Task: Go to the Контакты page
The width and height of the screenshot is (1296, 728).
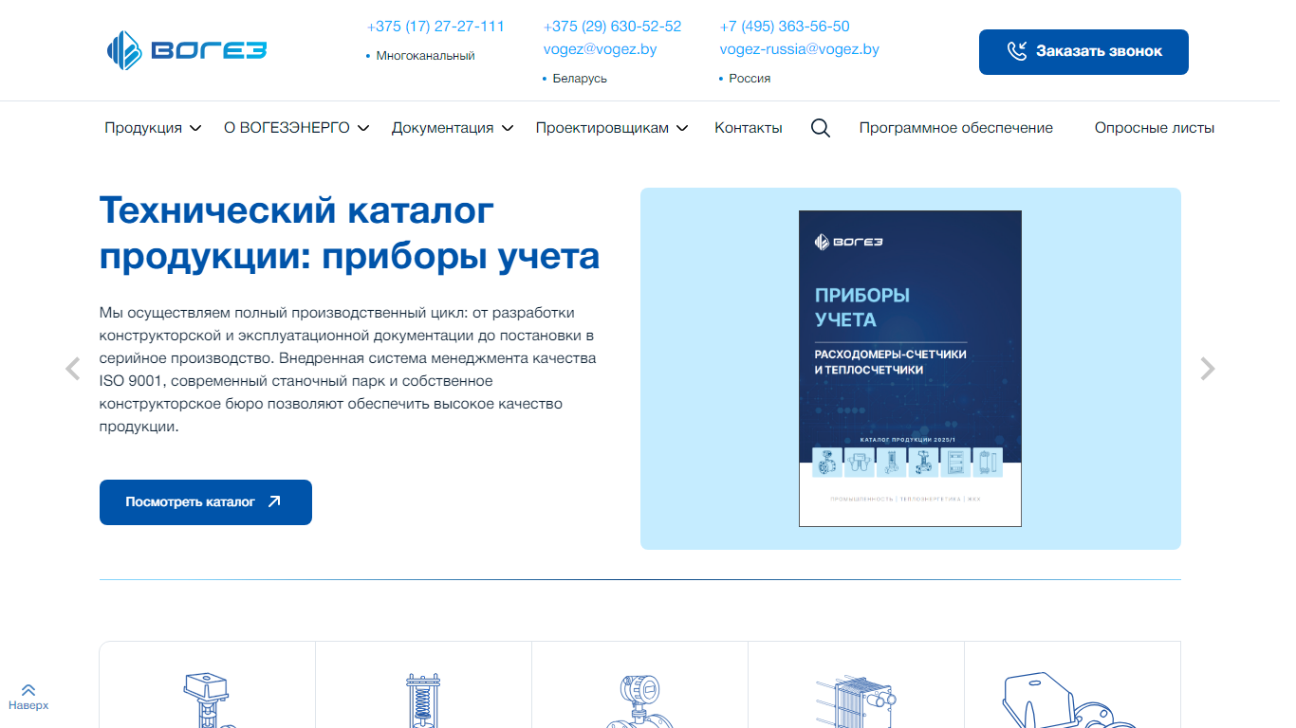Action: pos(749,128)
